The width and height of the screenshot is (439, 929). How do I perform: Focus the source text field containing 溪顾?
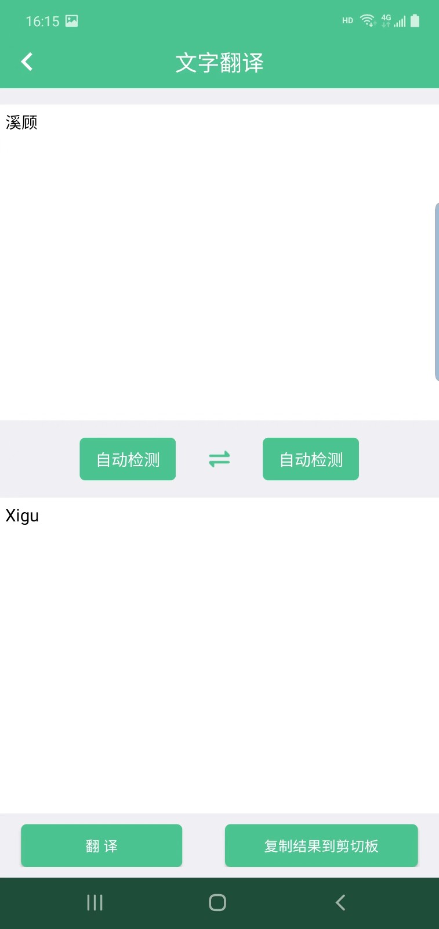click(x=219, y=261)
